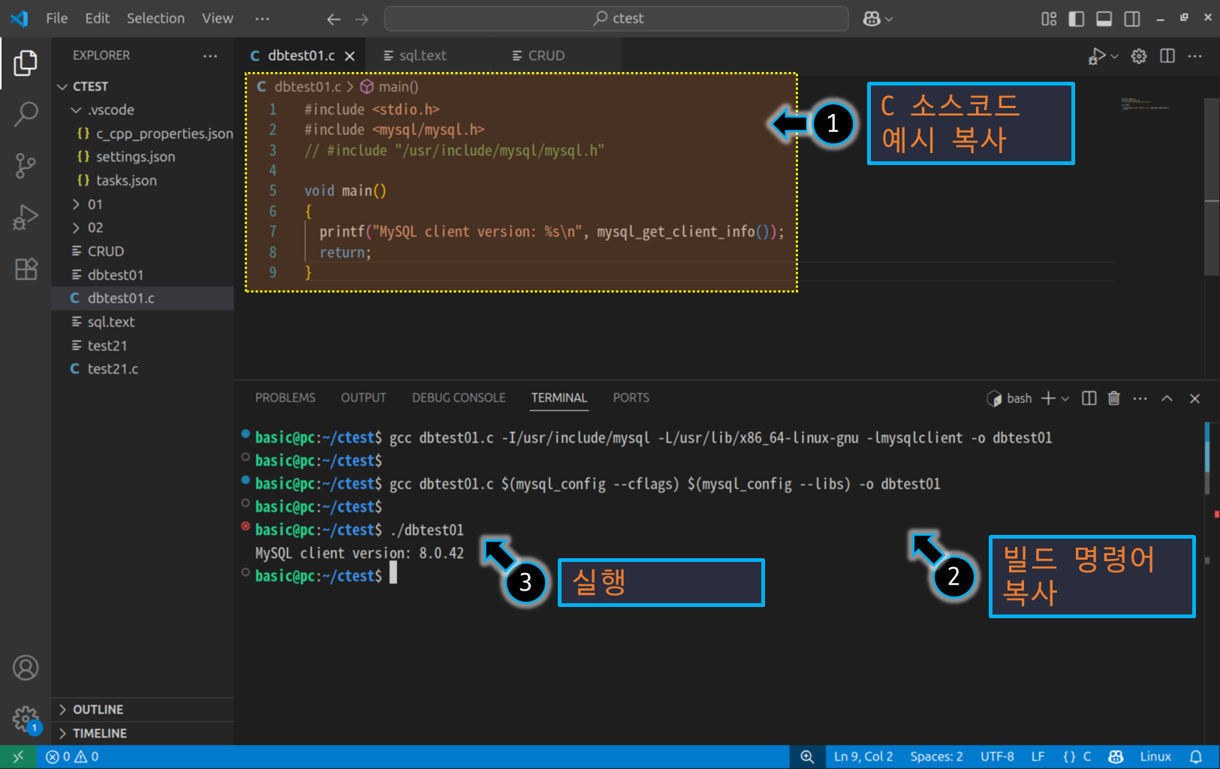
Task: Toggle the bottom panel visibility
Action: click(1104, 19)
